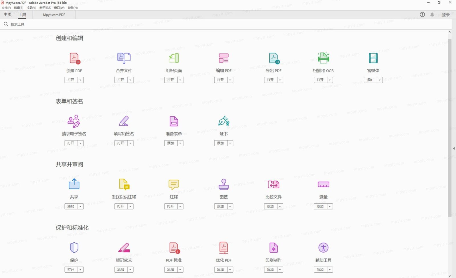Screen dimensions: 456x278
Task: Select the 工具 tab
Action: click(x=22, y=15)
